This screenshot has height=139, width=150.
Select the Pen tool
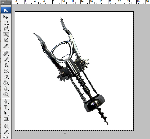tap(6, 101)
